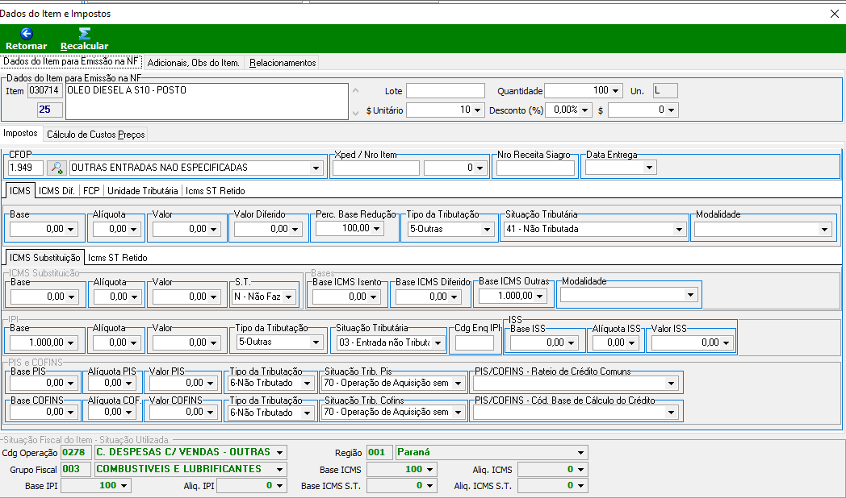
Task: Click the item description scroll up arrow
Action: (355, 90)
